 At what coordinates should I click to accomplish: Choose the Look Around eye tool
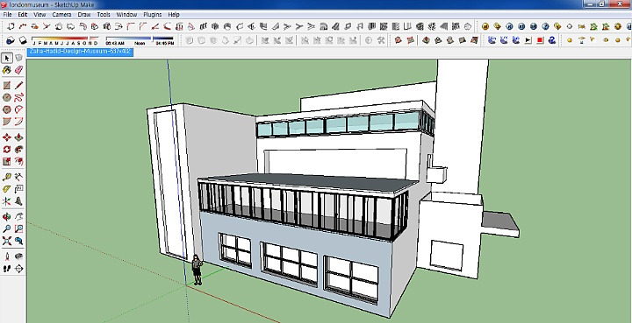tap(19, 256)
